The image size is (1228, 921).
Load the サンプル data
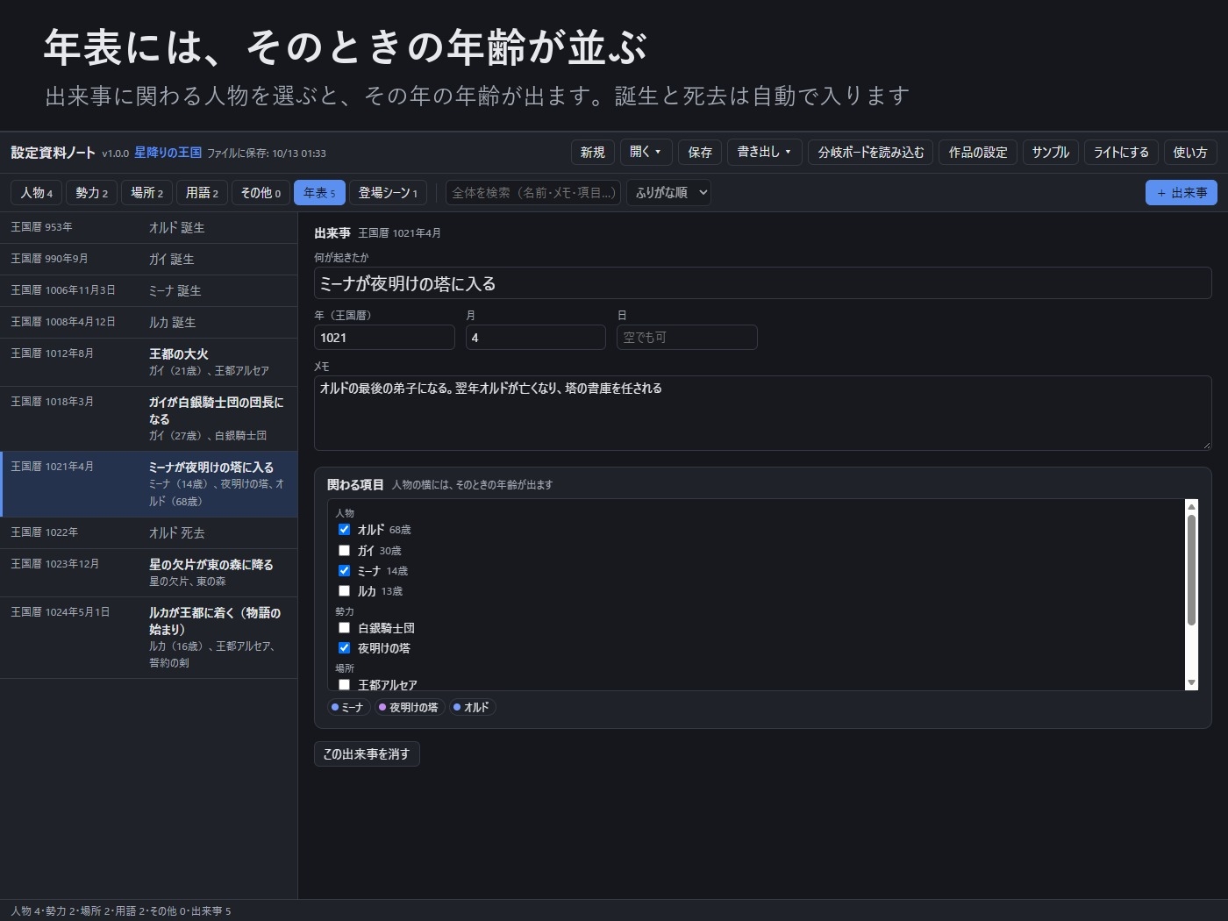point(1051,152)
